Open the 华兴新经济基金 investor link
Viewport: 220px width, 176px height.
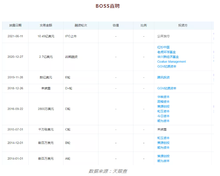coord(168,57)
